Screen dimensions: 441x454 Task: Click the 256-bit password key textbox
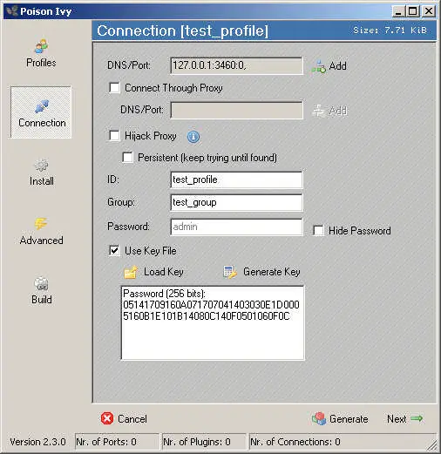(213, 323)
